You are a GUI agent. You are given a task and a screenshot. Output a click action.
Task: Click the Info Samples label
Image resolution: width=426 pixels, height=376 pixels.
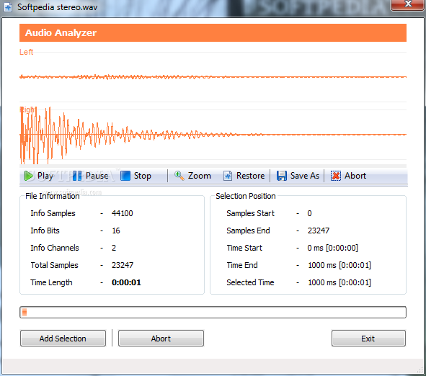tap(53, 213)
